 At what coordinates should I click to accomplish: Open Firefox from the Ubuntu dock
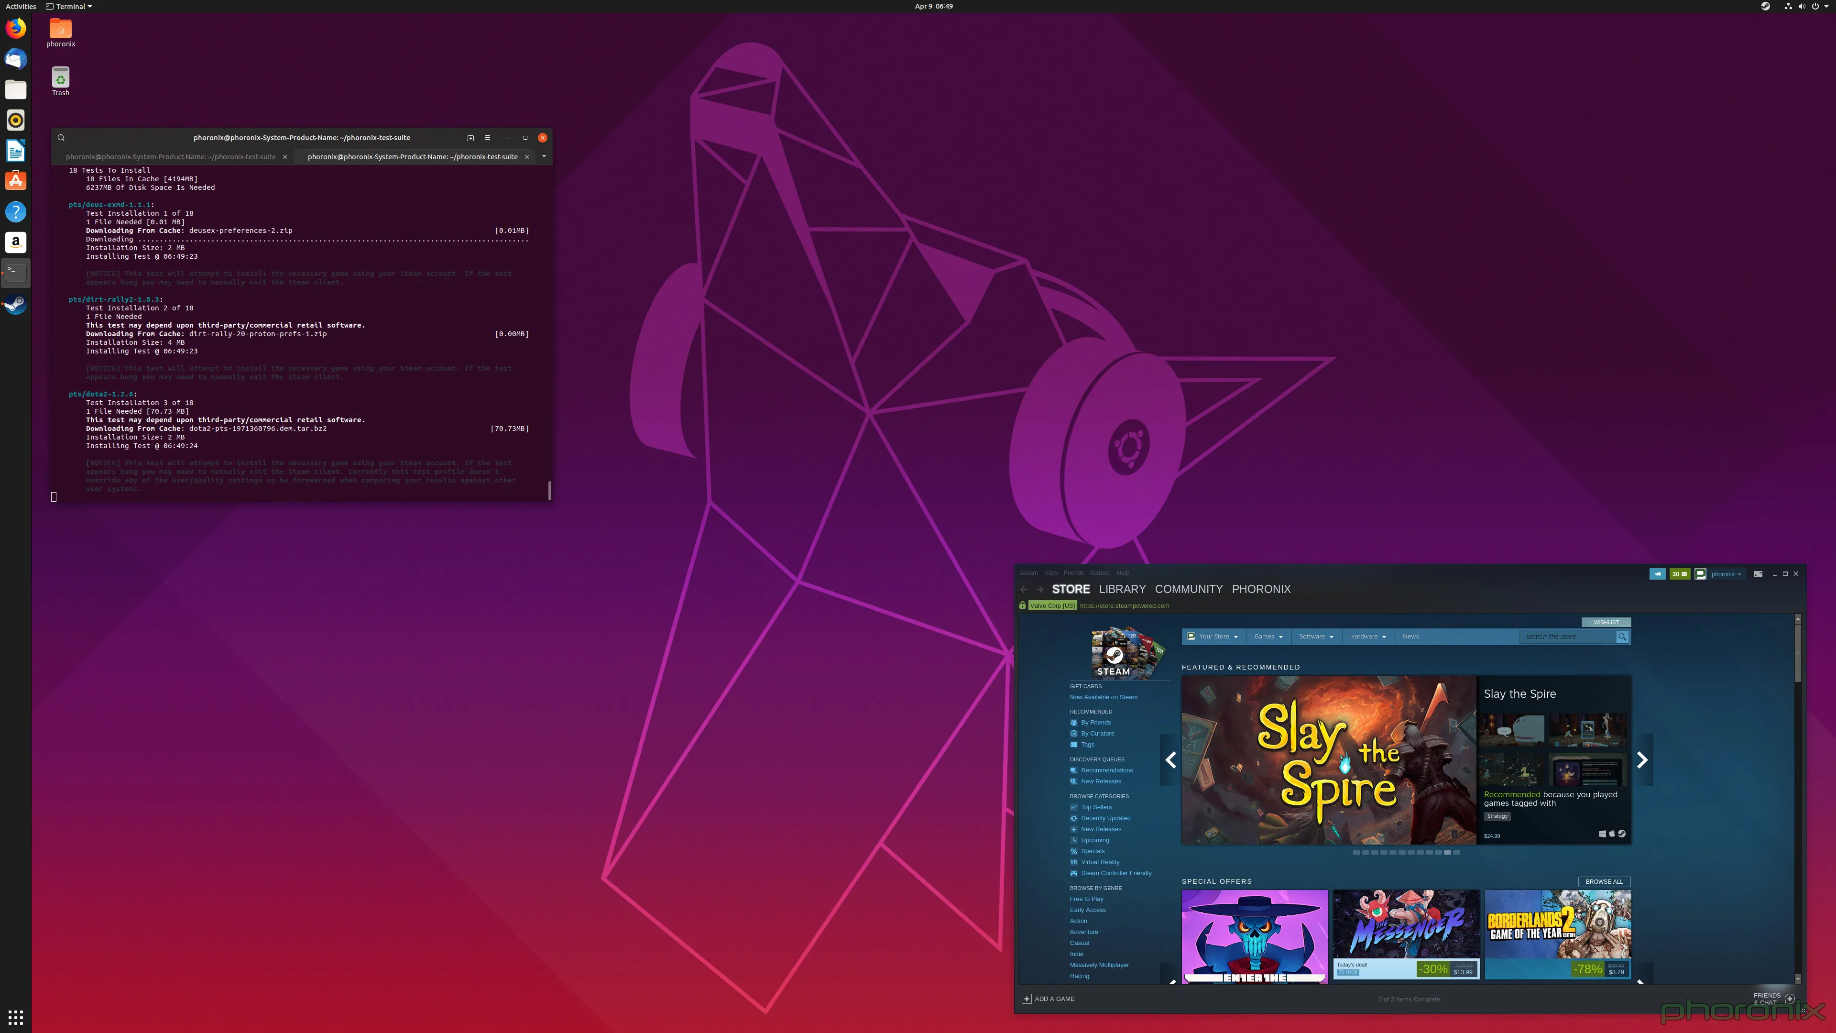pyautogui.click(x=16, y=29)
